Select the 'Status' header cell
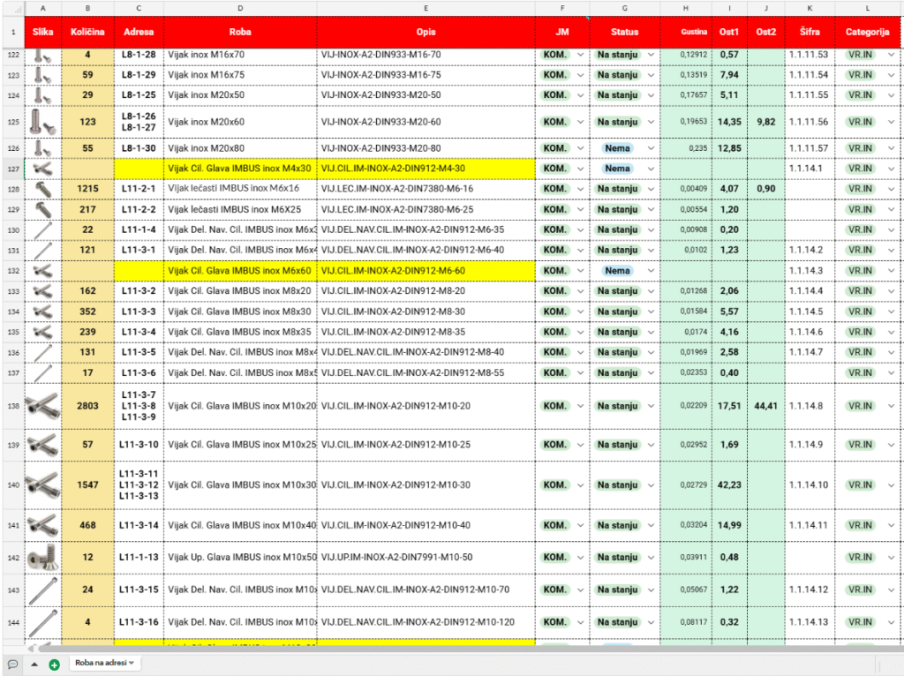This screenshot has height=676, width=904. coord(624,32)
